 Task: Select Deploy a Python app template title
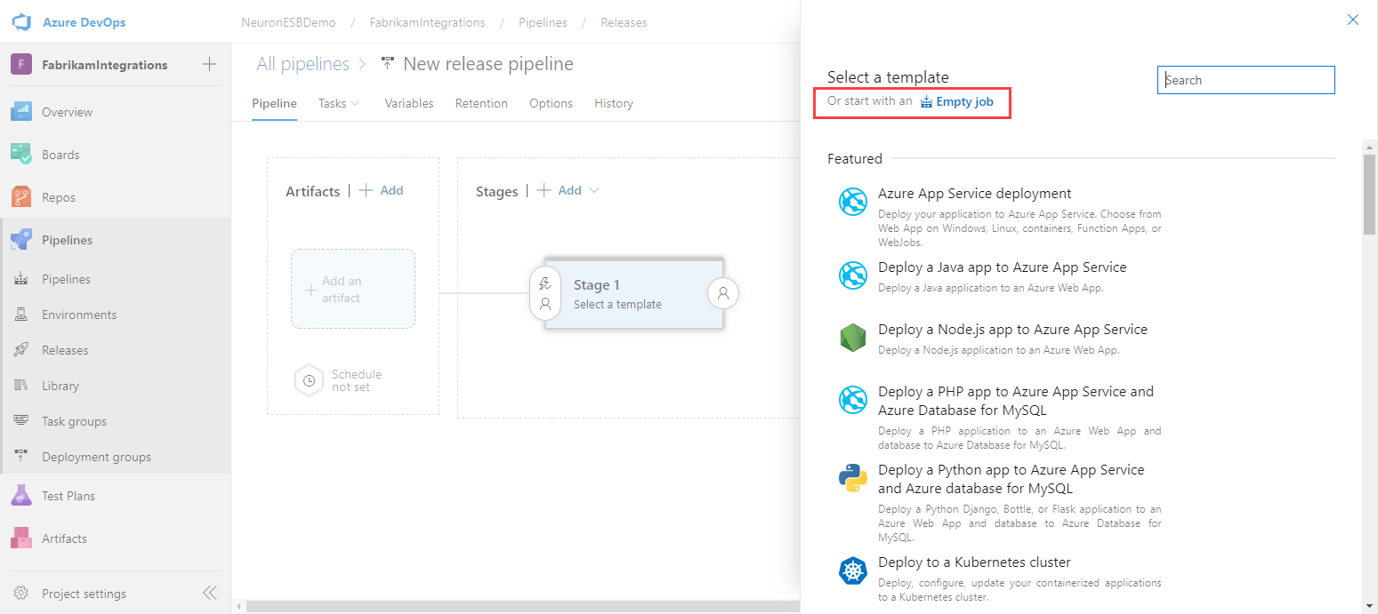[x=1011, y=479]
